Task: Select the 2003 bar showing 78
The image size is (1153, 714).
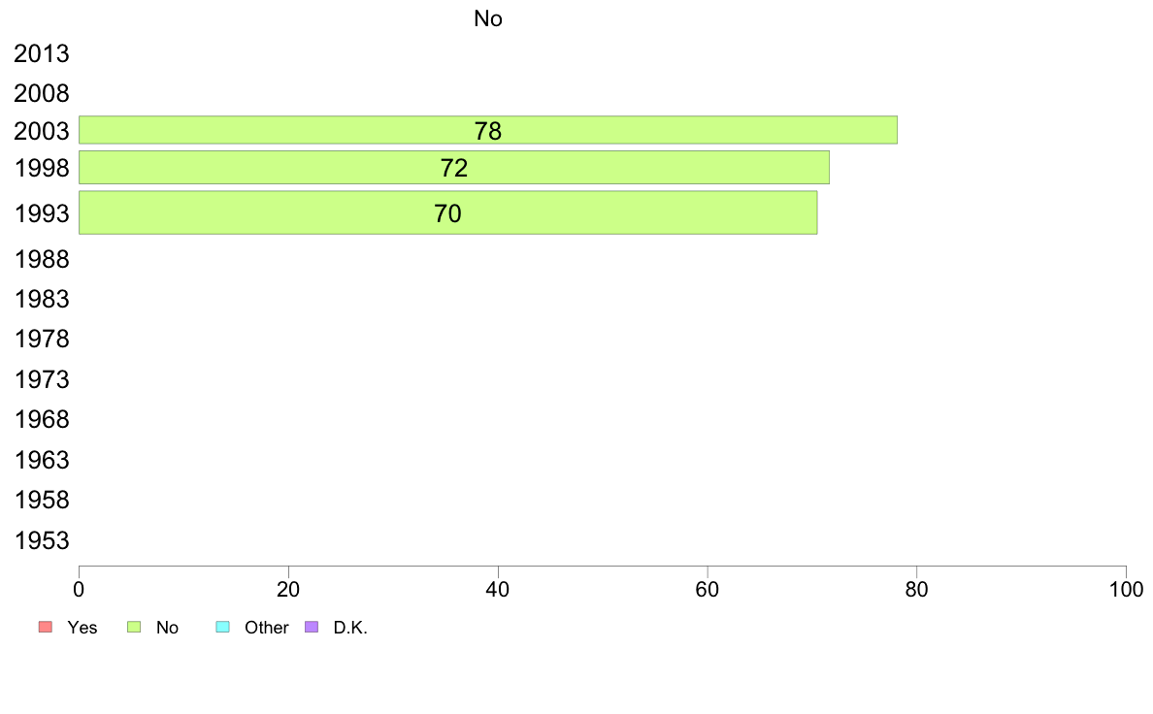Action: [487, 130]
